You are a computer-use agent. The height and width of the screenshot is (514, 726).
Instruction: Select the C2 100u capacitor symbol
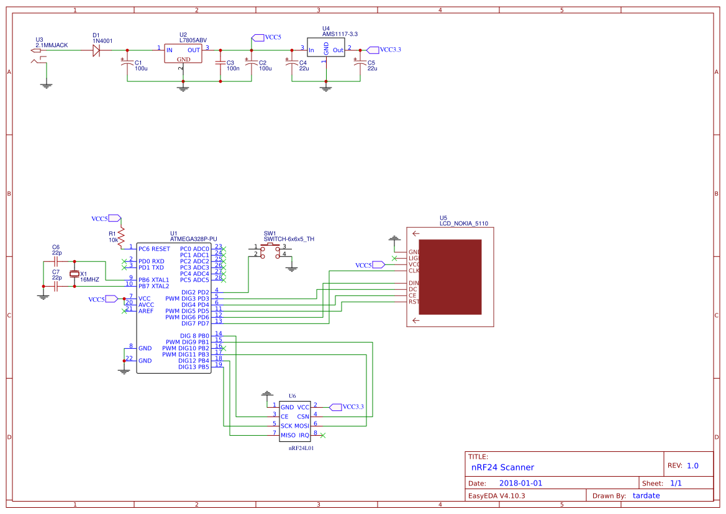(x=252, y=63)
